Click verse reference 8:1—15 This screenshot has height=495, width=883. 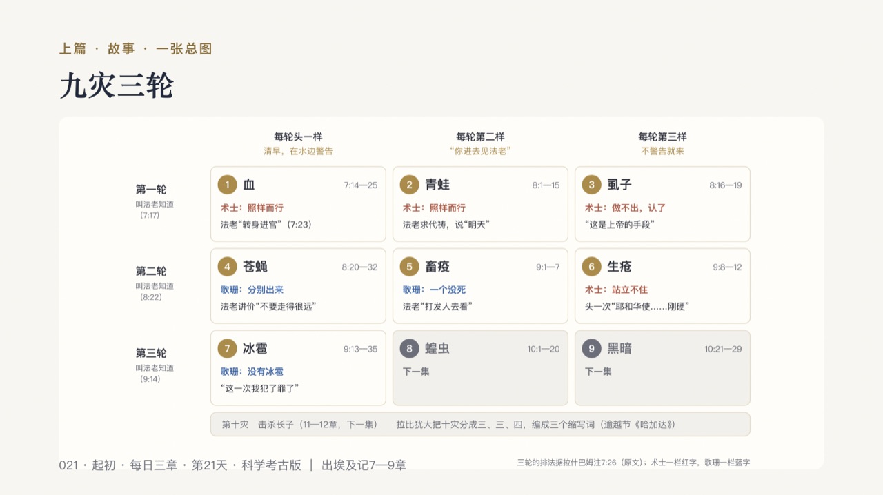coord(546,185)
